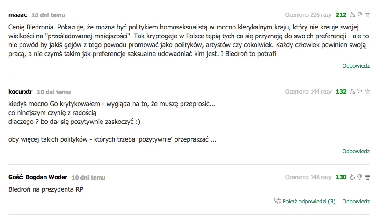The image size is (379, 217).
Task: Delete maaac's comment using trash icon
Action: 367,15
